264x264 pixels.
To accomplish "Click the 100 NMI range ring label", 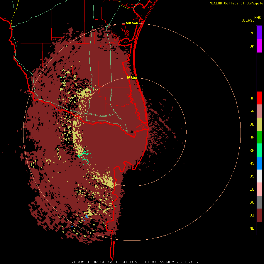I will pos(132,23).
